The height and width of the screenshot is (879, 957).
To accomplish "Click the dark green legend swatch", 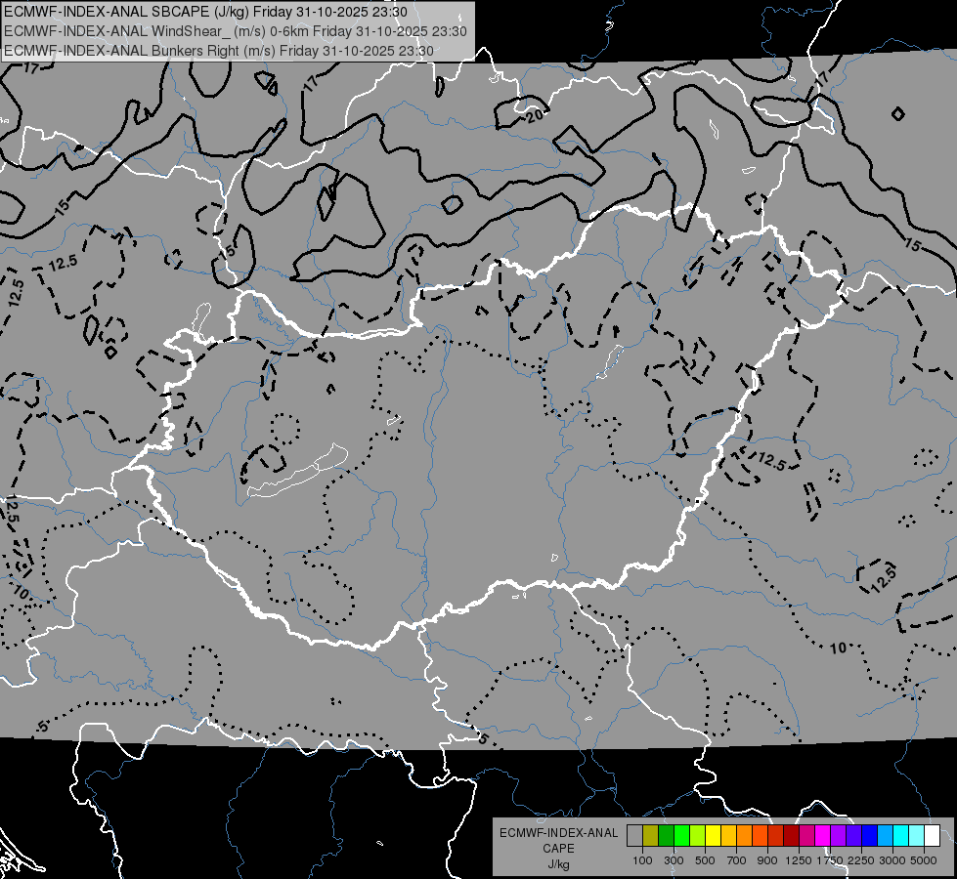I will click(666, 835).
